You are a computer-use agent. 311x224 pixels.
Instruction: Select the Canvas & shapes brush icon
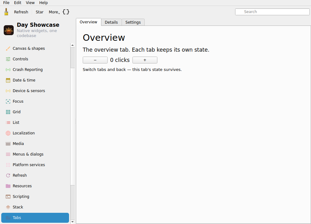(x=8, y=49)
